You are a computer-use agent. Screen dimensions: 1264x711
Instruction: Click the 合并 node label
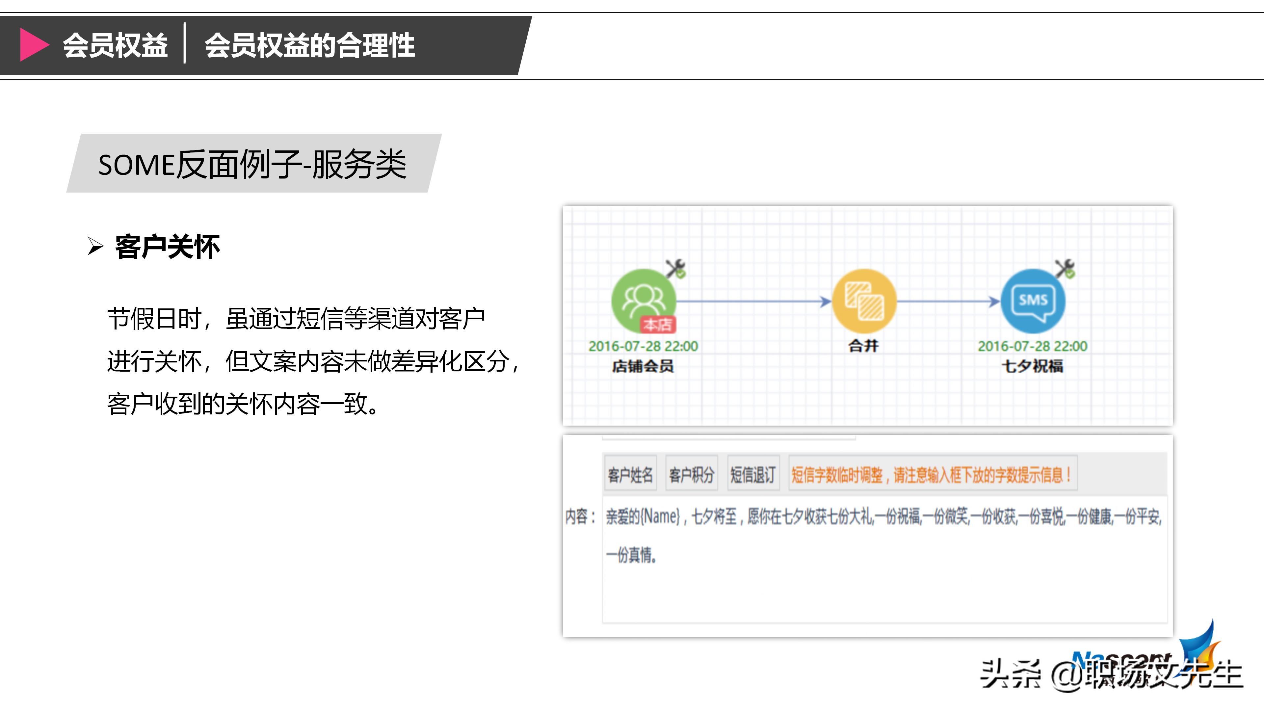pos(864,345)
